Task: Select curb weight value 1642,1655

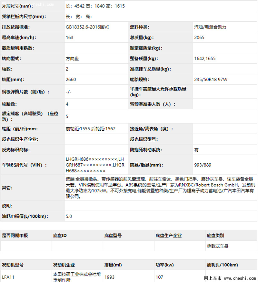Action: tap(205, 59)
